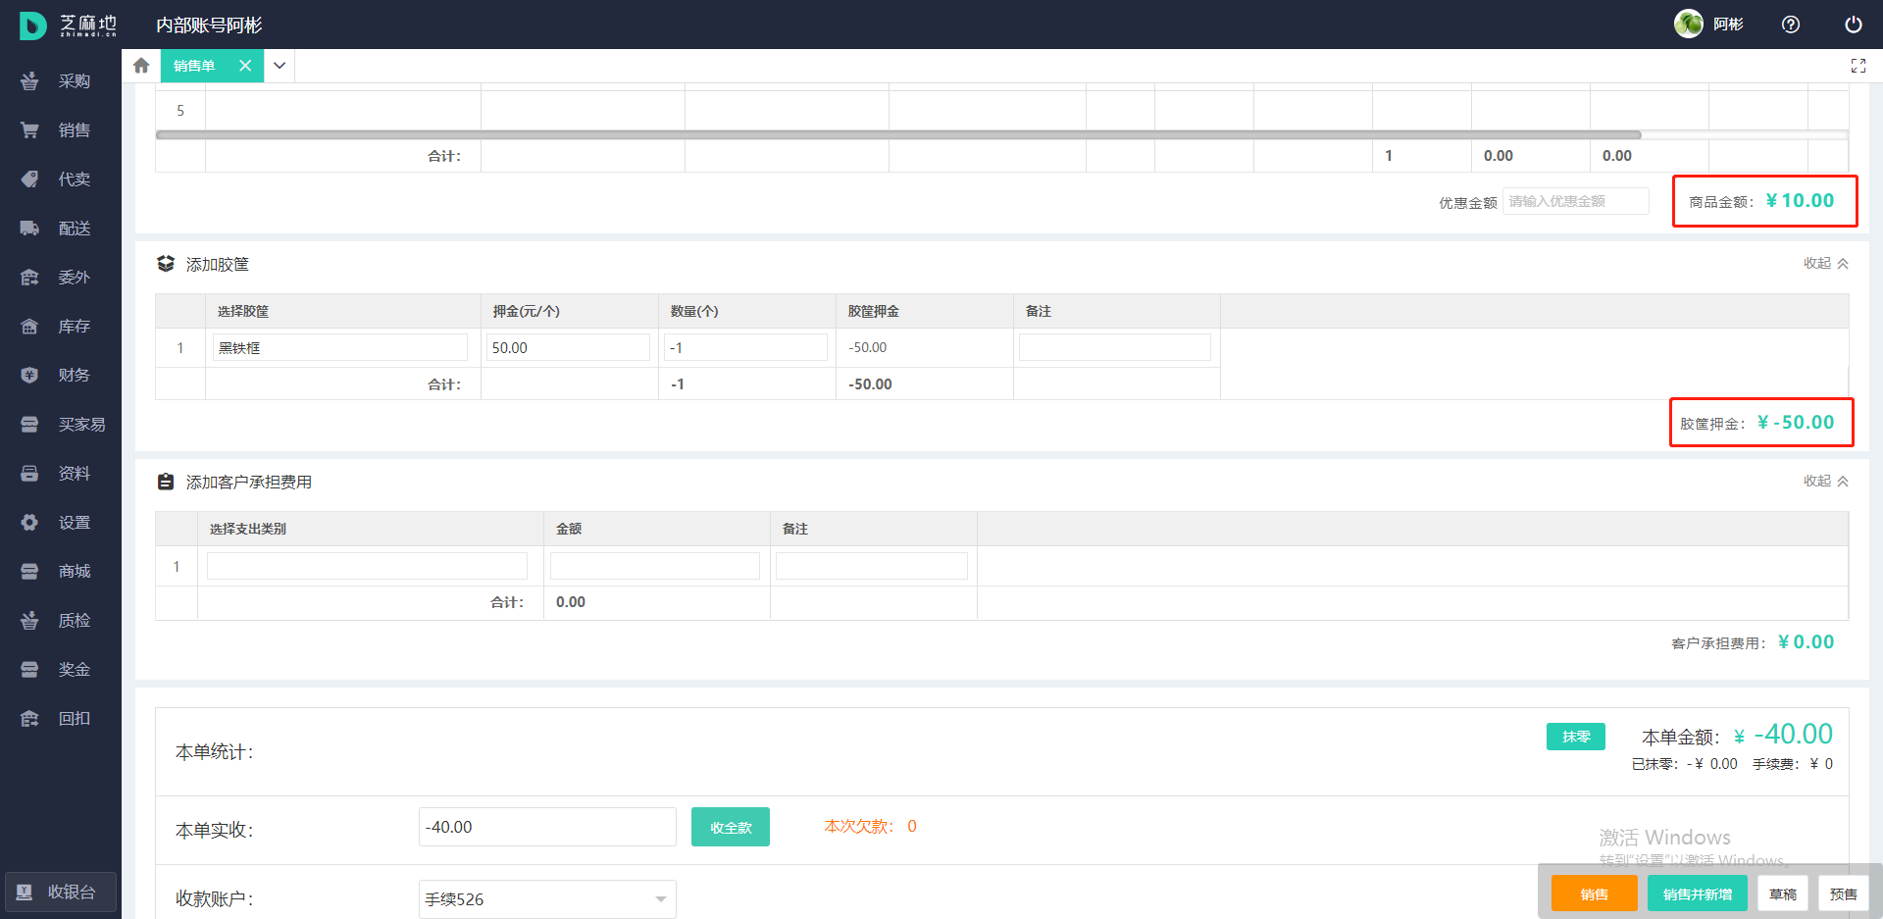
Task: Open the 选择支出类别 selection field
Action: click(x=367, y=566)
